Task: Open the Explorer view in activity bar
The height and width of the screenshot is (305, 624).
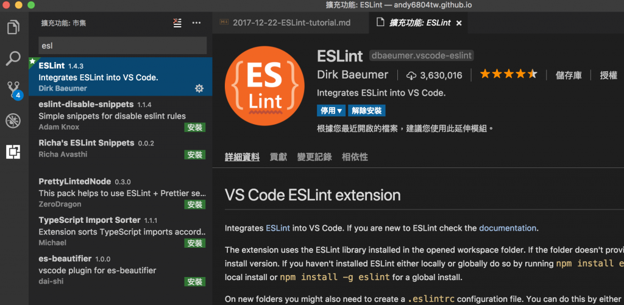Action: [13, 27]
